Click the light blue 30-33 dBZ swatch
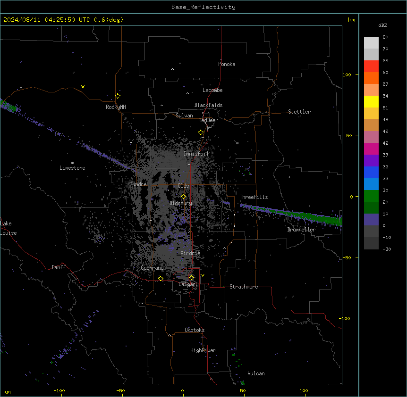407x397 pixels. coord(371,184)
